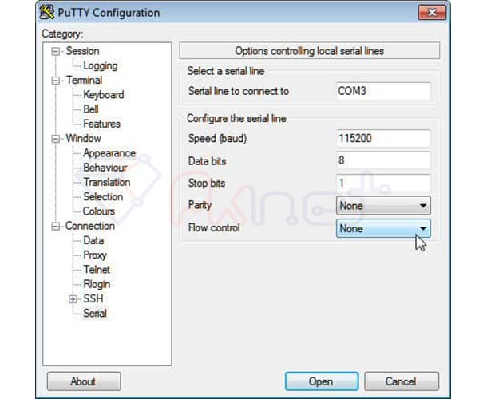The height and width of the screenshot is (399, 479).
Task: Click the Data bits input field
Action: tap(383, 160)
